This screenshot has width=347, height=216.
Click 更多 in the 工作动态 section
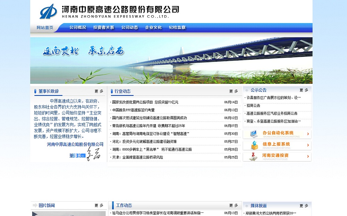234,205
